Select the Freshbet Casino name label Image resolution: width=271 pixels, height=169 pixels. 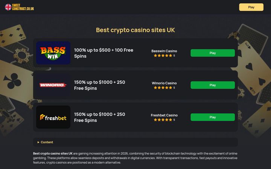click(164, 115)
